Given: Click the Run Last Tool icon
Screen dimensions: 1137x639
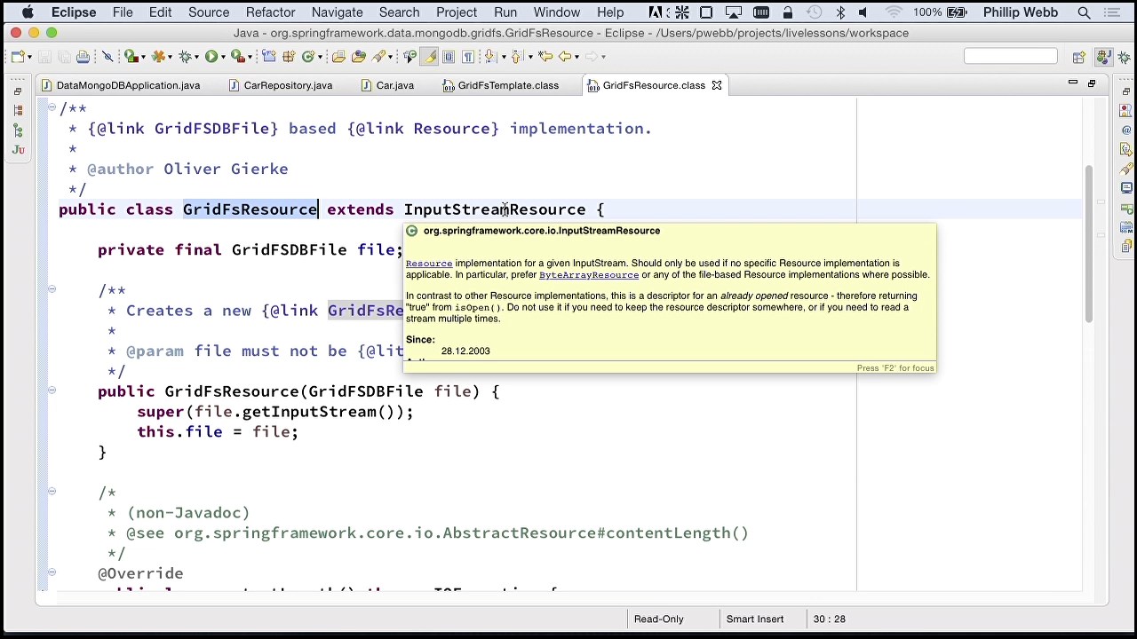Looking at the screenshot, I should pos(236,57).
